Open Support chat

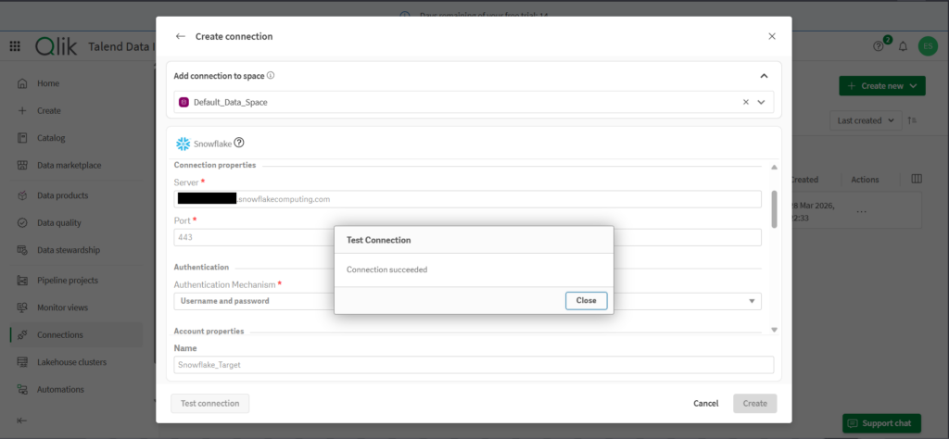tap(882, 422)
